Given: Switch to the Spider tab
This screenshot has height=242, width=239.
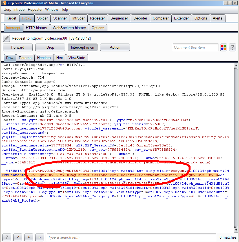Looking at the screenshot, I should coord(43,18).
